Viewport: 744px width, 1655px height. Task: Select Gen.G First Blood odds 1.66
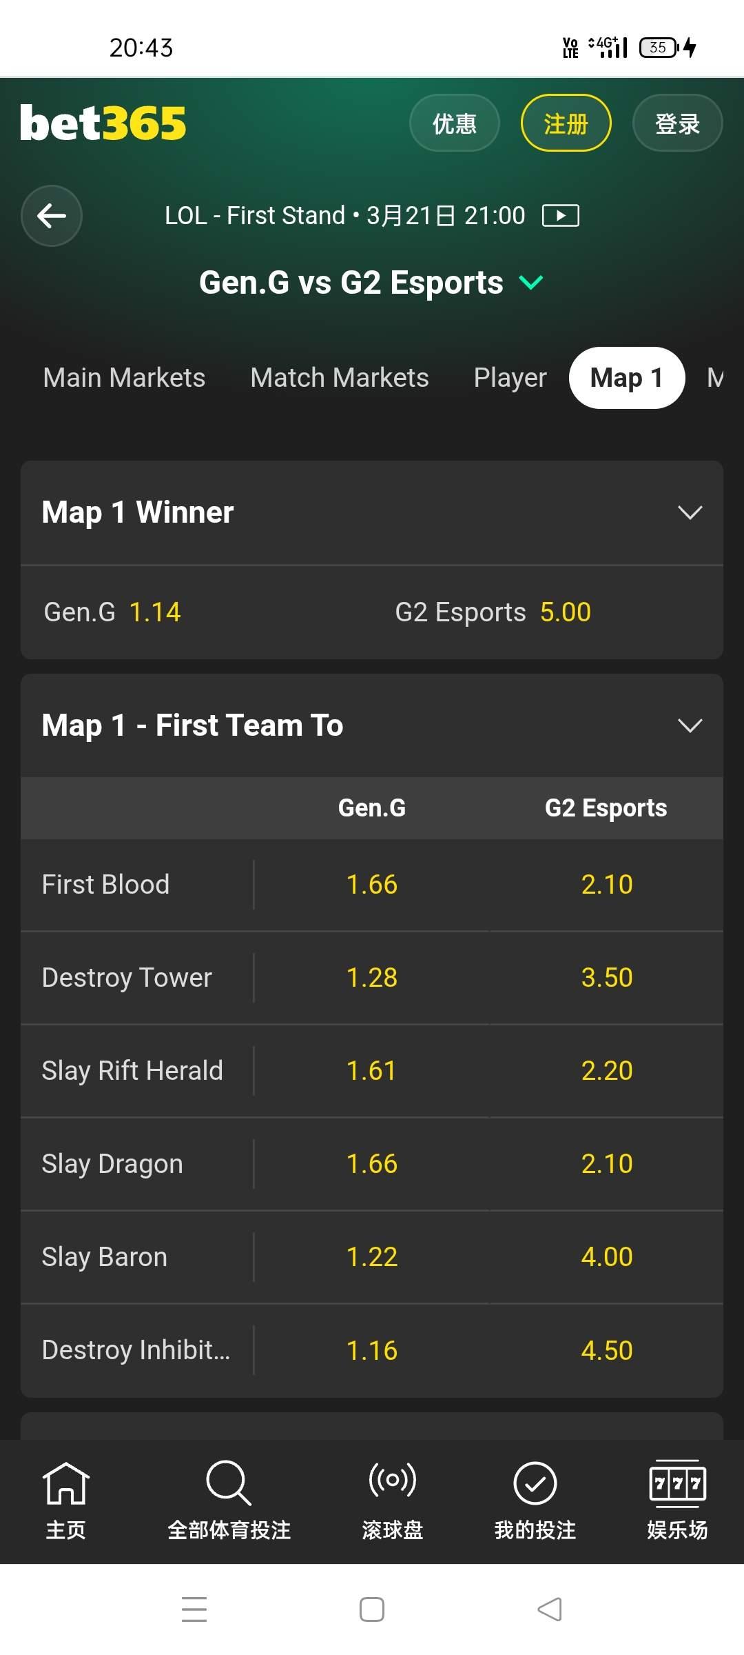(x=372, y=885)
